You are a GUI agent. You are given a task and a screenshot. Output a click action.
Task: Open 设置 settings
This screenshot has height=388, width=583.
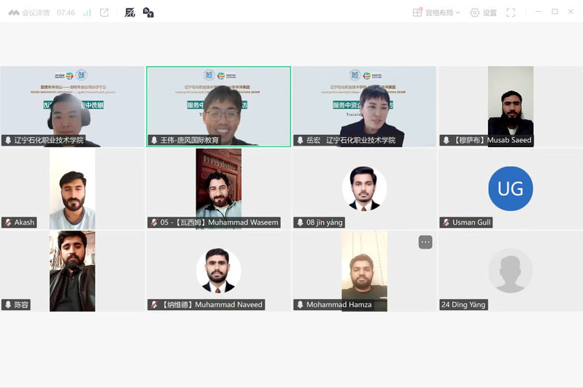pyautogui.click(x=483, y=12)
